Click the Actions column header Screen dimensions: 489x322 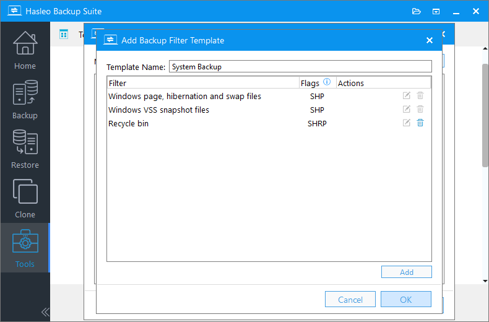click(383, 83)
